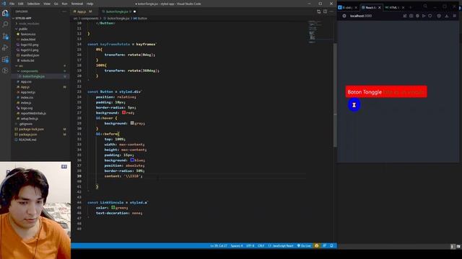Click the Ln 39, Col 27 cursor position indicator
462x259 pixels.
tap(219, 245)
